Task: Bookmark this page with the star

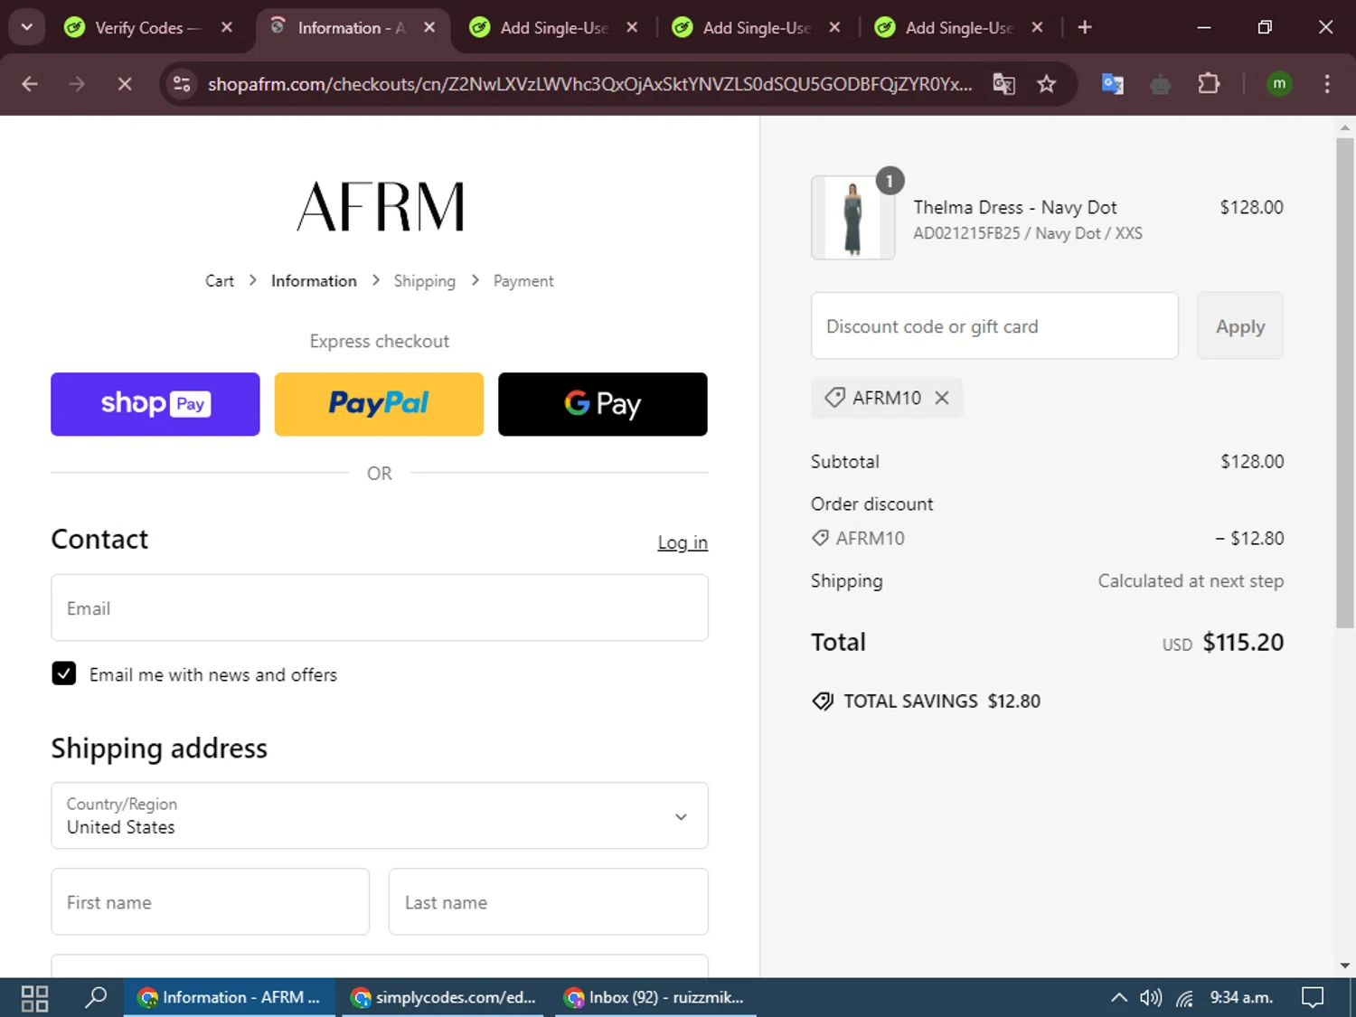Action: (x=1046, y=84)
